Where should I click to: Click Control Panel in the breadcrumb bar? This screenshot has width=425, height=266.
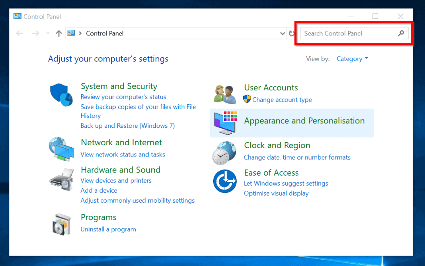[x=104, y=33]
